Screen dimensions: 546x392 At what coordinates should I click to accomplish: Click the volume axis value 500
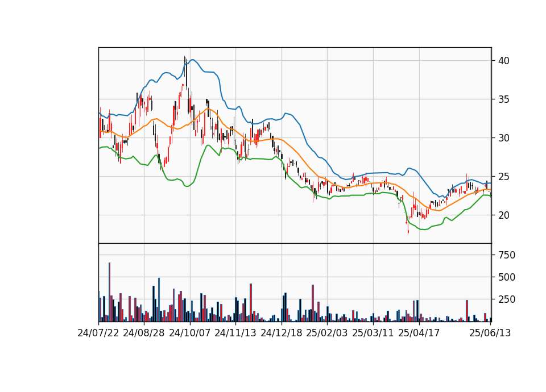click(x=507, y=277)
